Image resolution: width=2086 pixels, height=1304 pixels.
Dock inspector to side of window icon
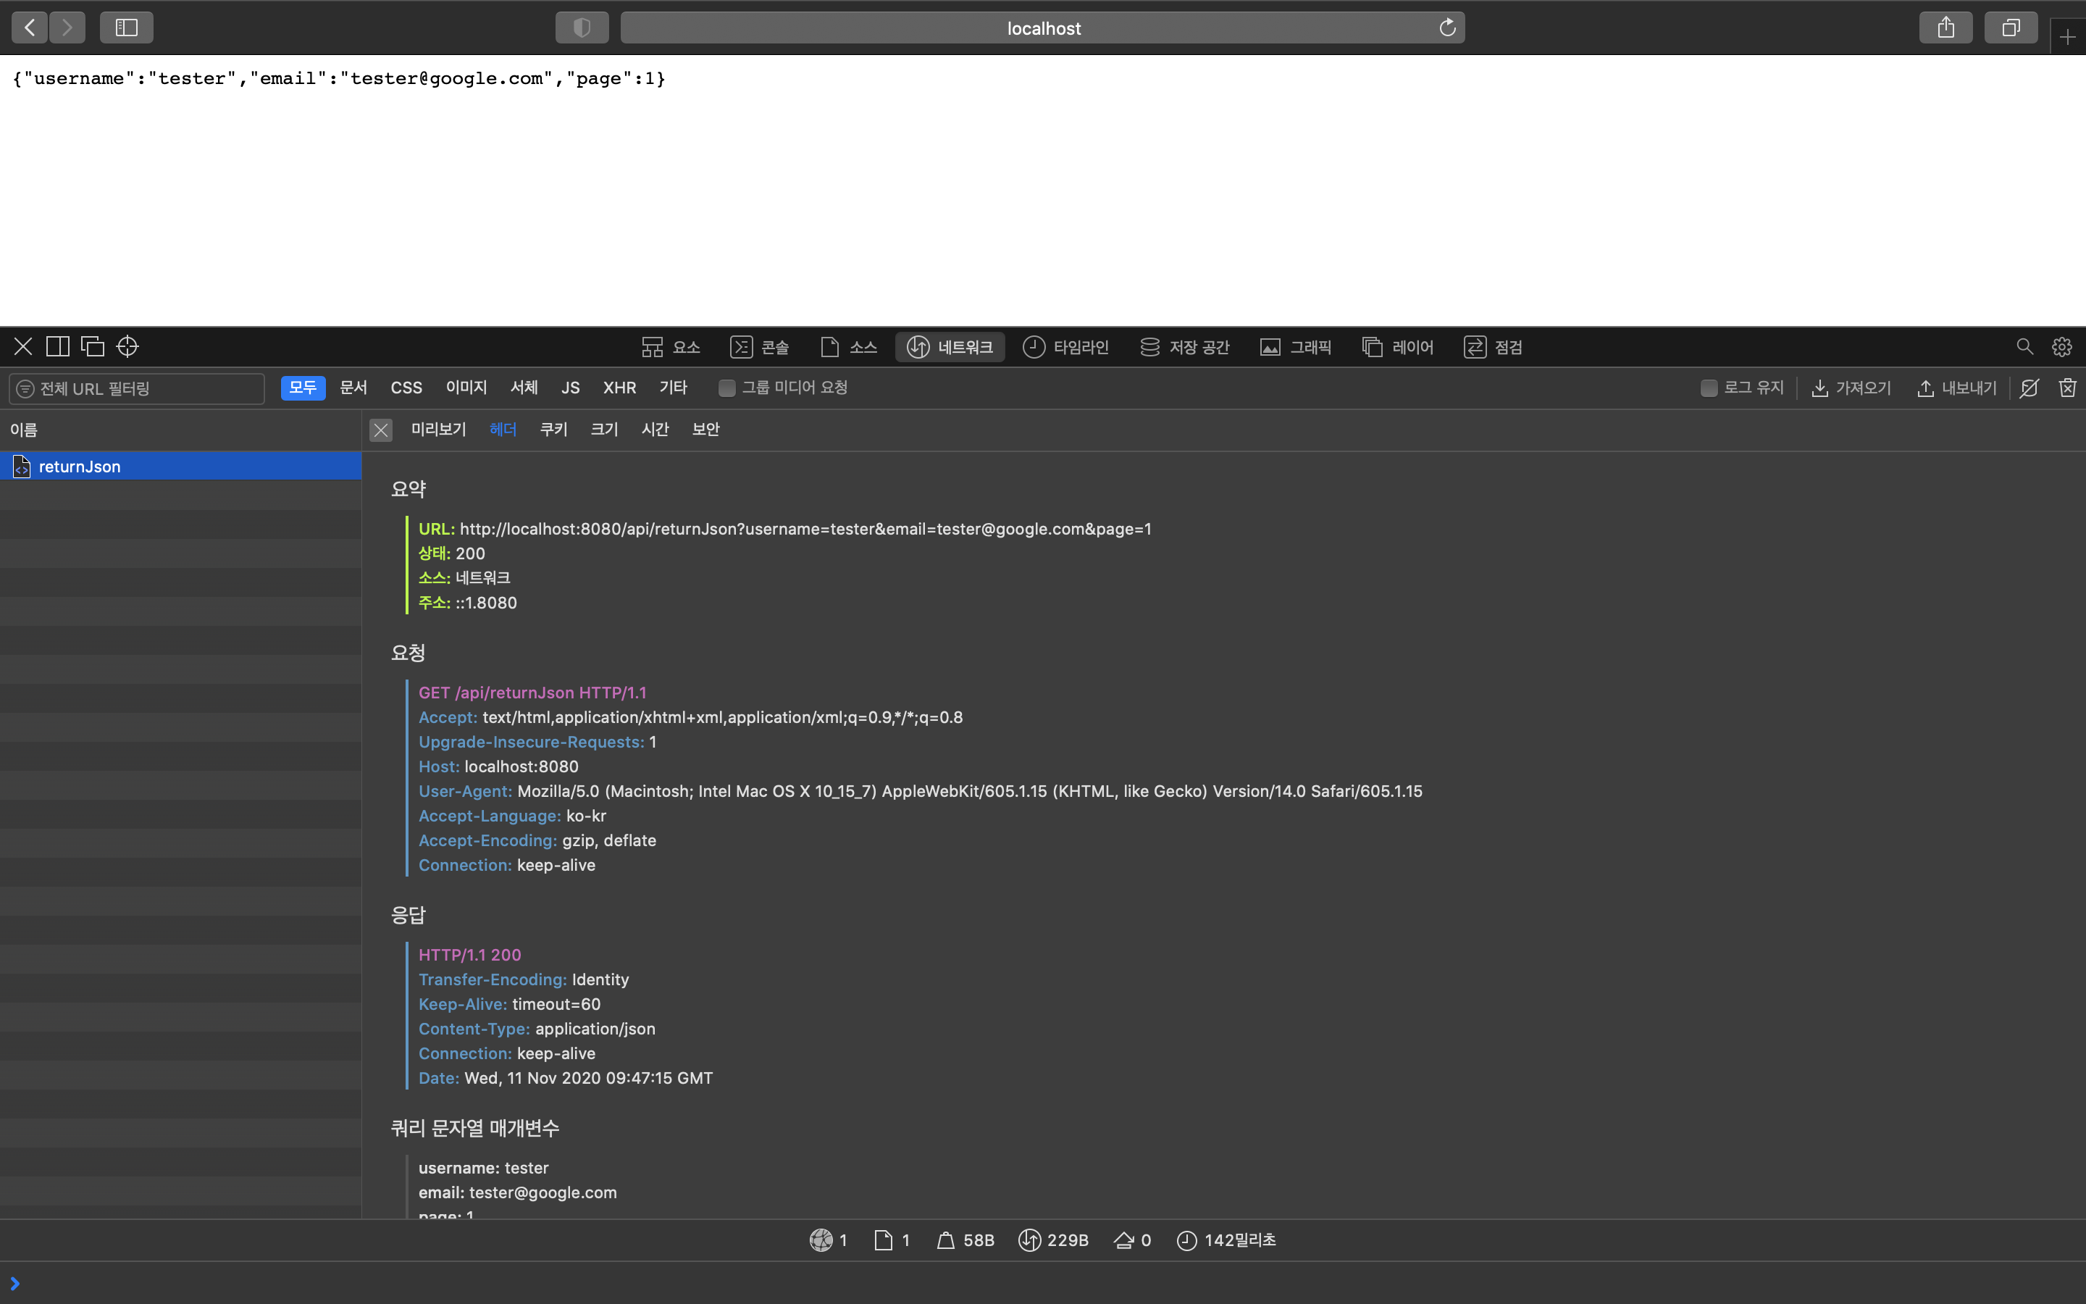pyautogui.click(x=58, y=347)
